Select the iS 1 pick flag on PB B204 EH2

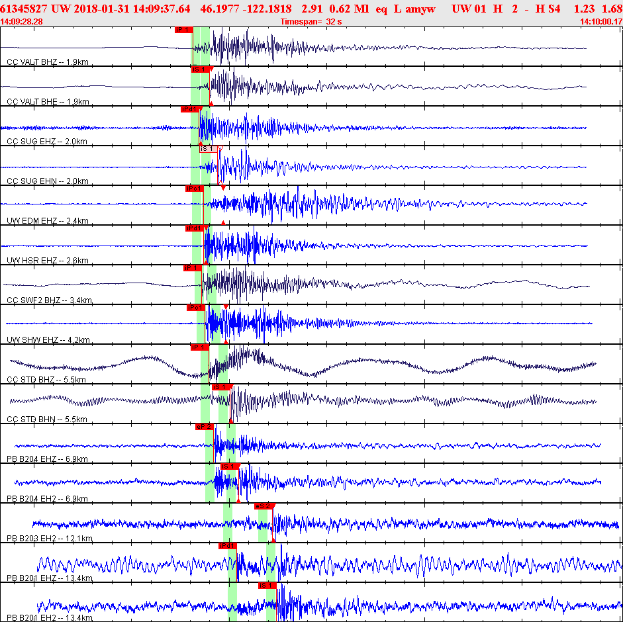point(229,466)
